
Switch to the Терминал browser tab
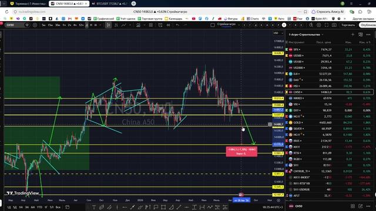point(28,4)
